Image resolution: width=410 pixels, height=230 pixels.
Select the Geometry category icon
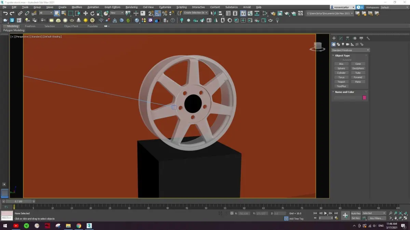click(x=334, y=44)
